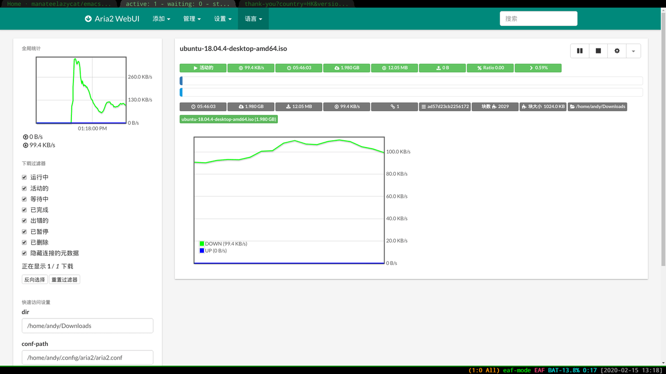Click green 1.980 GB total size badge
Viewport: 666px width, 374px height.
tap(347, 68)
